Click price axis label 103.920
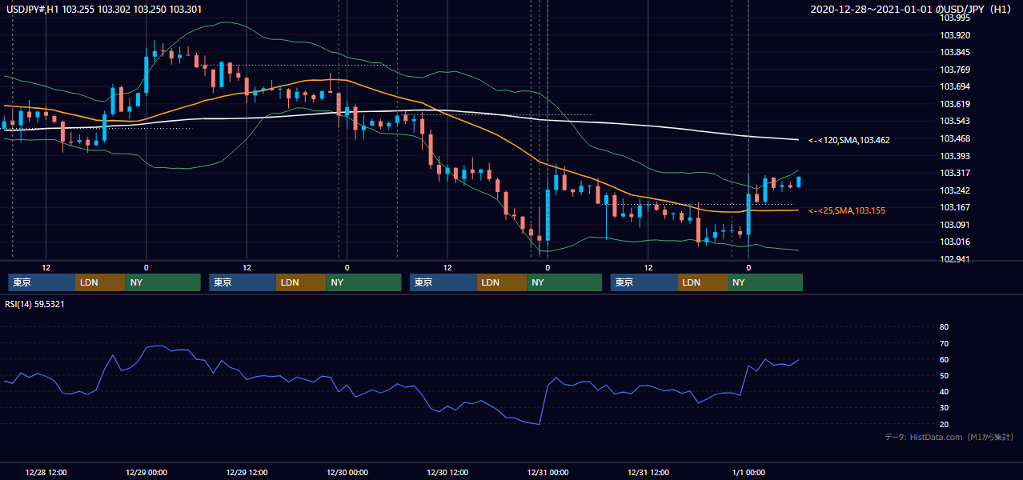Screen dimensions: 1023x480 [x=955, y=35]
